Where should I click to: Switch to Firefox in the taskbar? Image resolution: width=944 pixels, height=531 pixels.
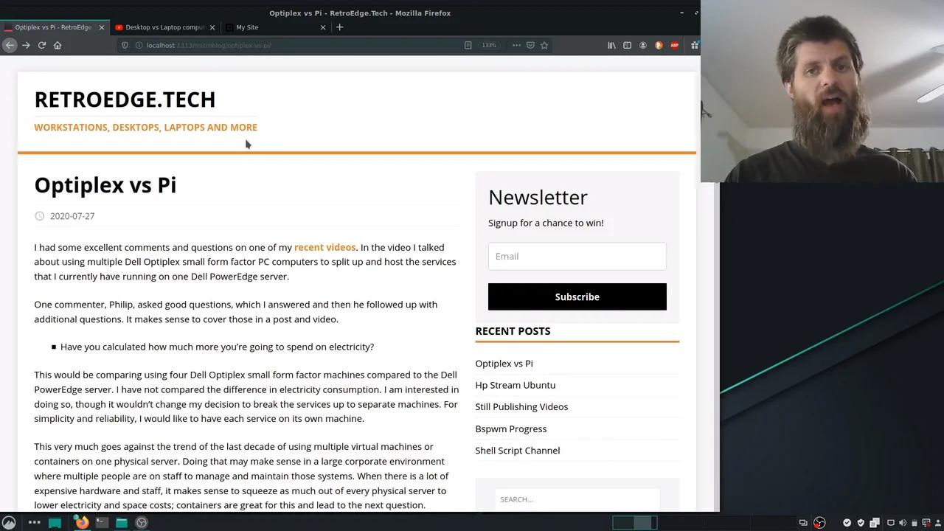81,522
